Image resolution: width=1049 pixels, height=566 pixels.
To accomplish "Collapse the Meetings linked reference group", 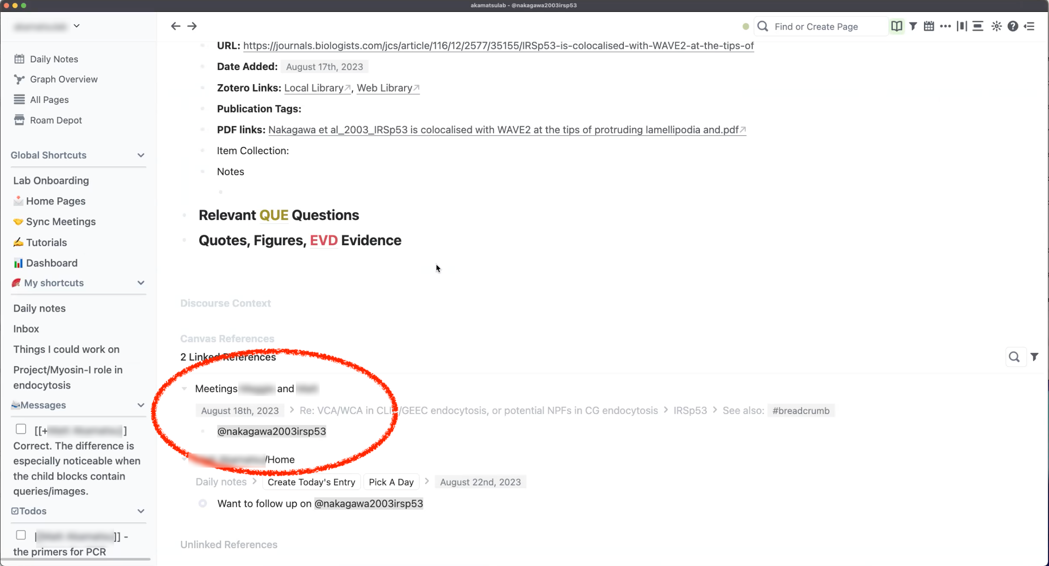I will (x=184, y=388).
